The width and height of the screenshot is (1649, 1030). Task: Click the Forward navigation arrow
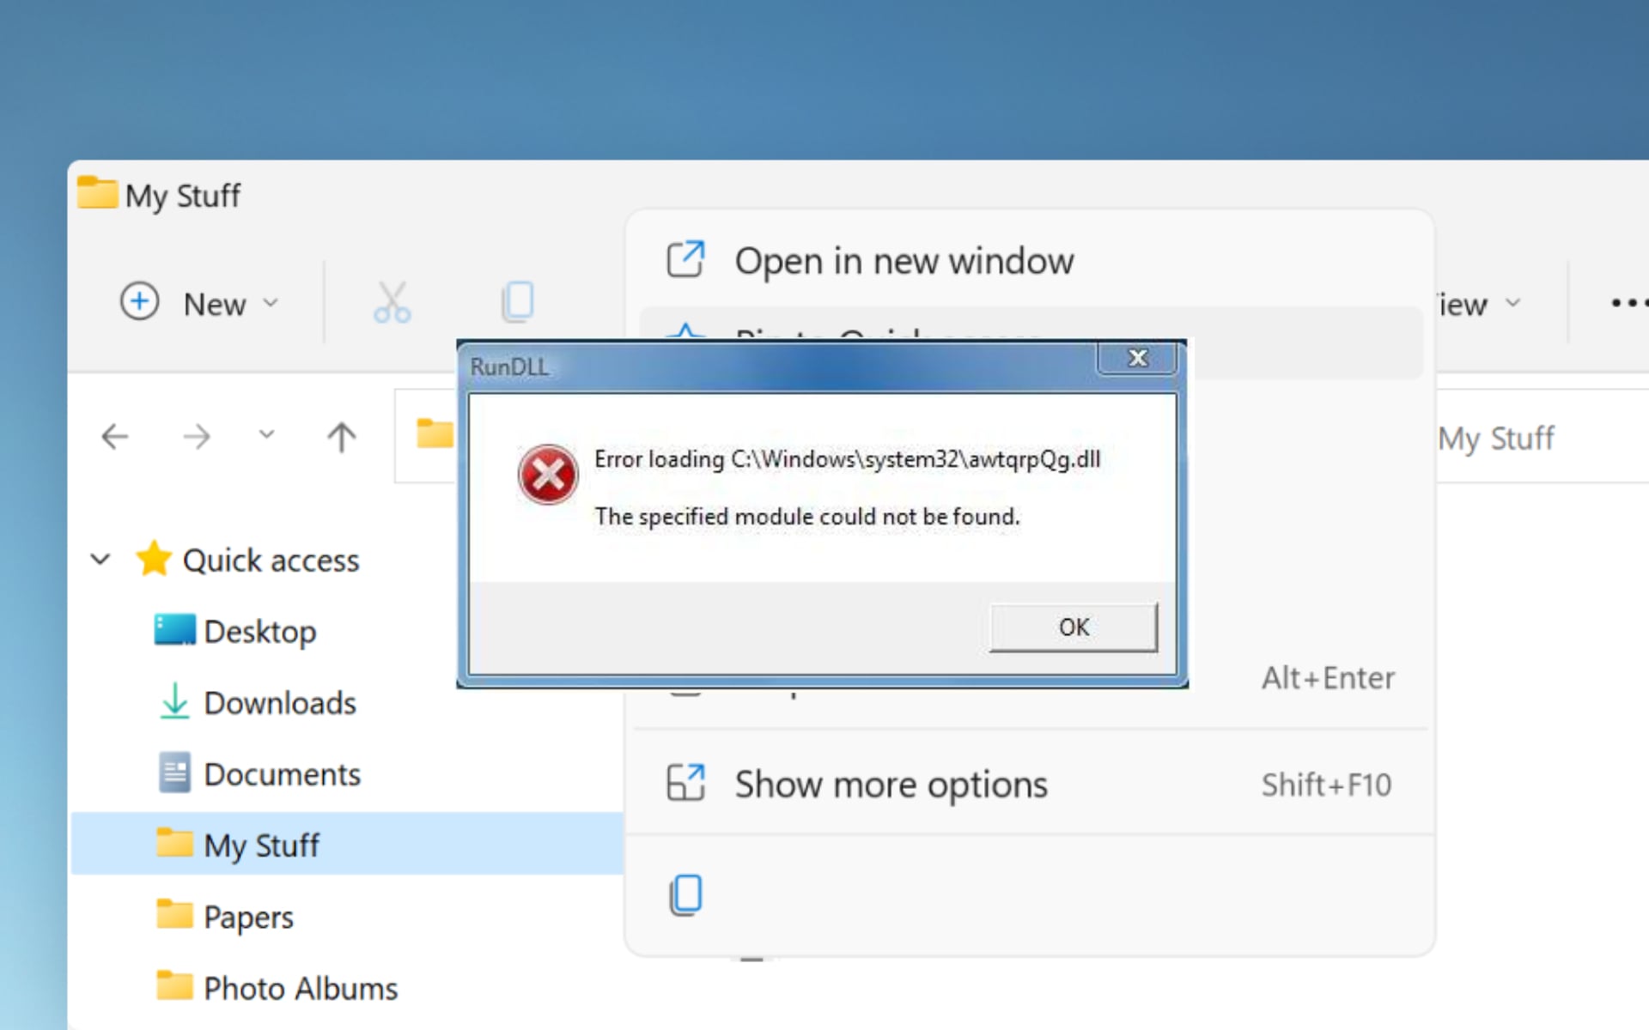pos(198,436)
